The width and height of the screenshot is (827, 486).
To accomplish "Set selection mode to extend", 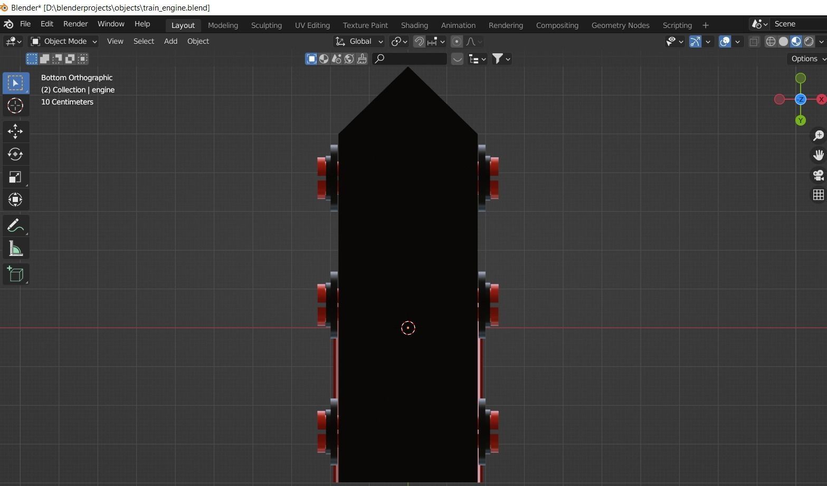I will 45,59.
